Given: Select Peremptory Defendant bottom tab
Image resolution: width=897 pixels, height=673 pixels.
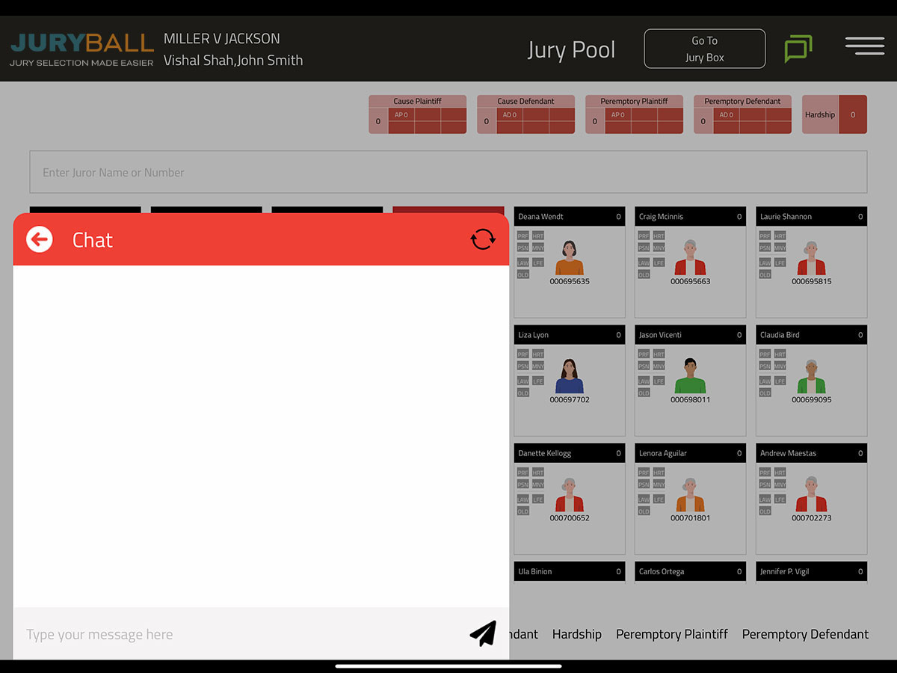Looking at the screenshot, I should (805, 634).
